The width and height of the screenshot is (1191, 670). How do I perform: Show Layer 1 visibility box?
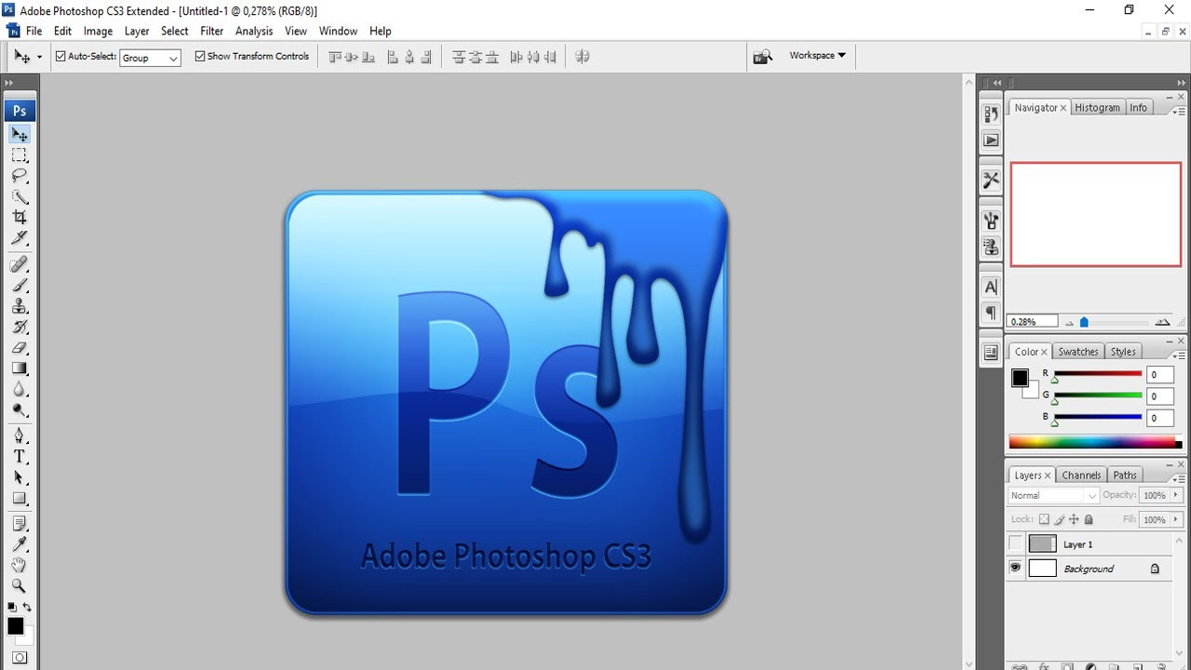pos(1015,543)
